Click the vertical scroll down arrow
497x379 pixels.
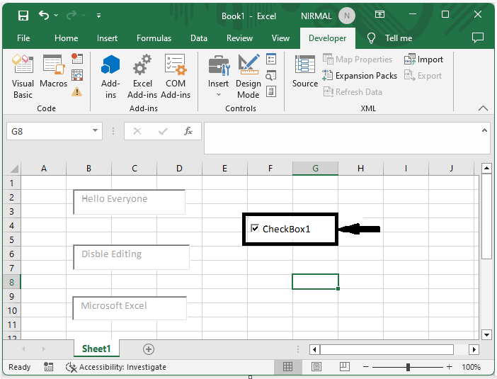pos(486,334)
